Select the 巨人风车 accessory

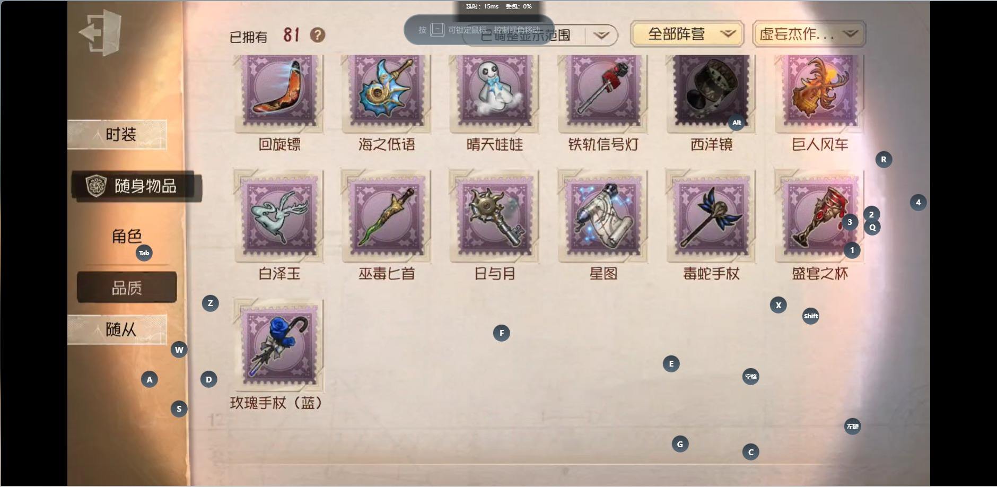(x=819, y=93)
